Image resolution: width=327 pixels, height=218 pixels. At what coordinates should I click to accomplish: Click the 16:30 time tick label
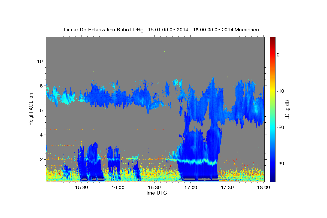click(x=154, y=187)
